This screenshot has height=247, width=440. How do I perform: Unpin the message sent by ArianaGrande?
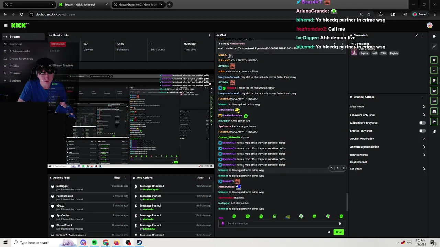(x=335, y=44)
